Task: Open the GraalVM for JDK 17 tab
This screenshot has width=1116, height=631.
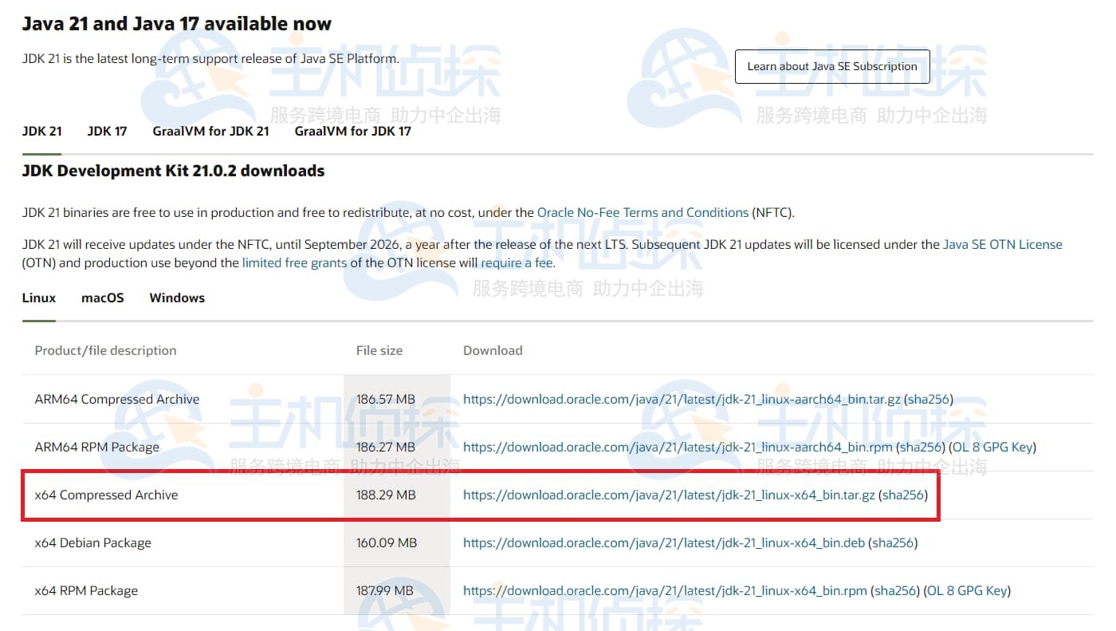Action: (x=352, y=131)
